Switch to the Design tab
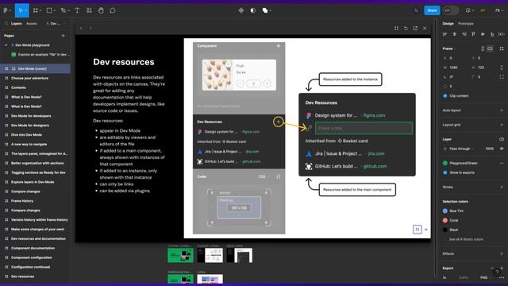508x286 pixels. click(448, 24)
